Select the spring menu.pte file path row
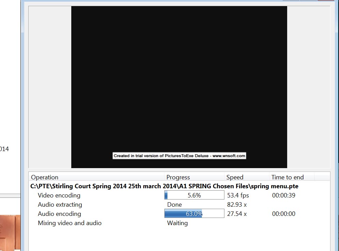This screenshot has height=251, width=339. point(164,186)
